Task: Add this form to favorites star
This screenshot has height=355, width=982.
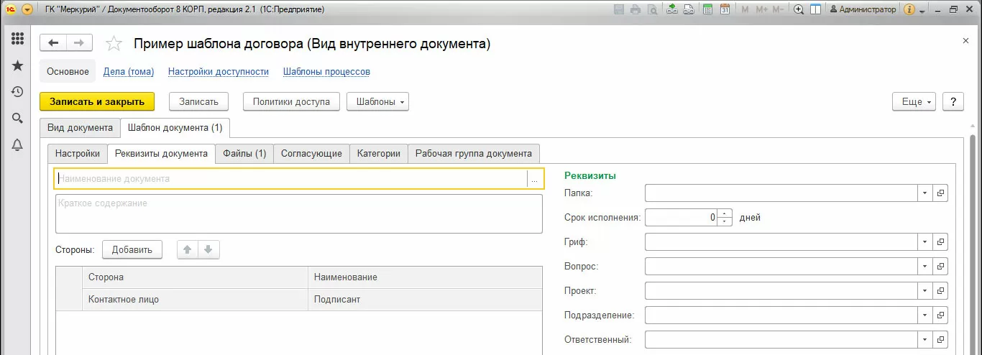Action: click(x=114, y=44)
